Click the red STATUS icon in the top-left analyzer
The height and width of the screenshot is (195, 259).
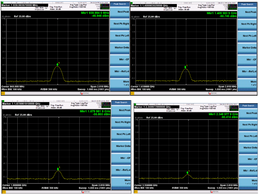(81, 93)
